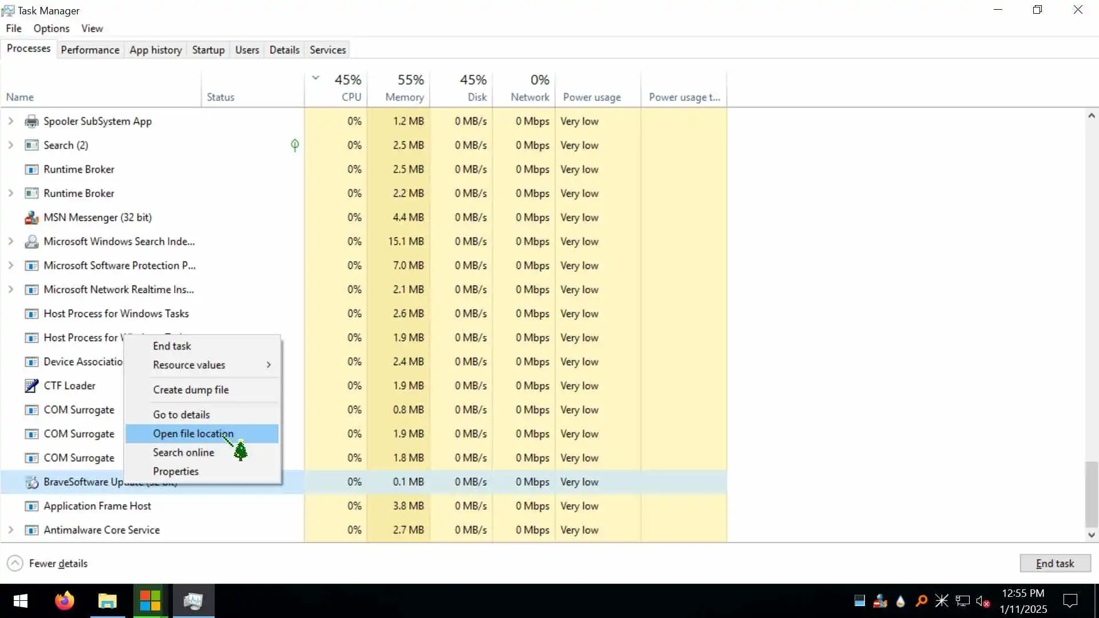The height and width of the screenshot is (618, 1099).
Task: Select Create dump file menu entry
Action: click(x=191, y=390)
